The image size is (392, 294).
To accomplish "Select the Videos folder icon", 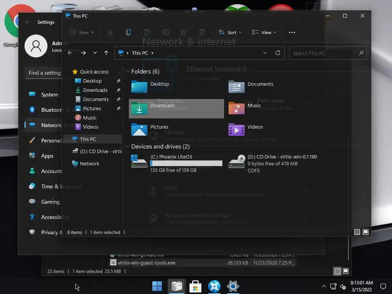I will pyautogui.click(x=237, y=129).
